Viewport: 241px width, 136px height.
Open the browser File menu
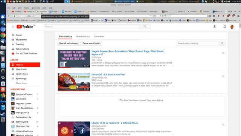pyautogui.click(x=9, y=8)
